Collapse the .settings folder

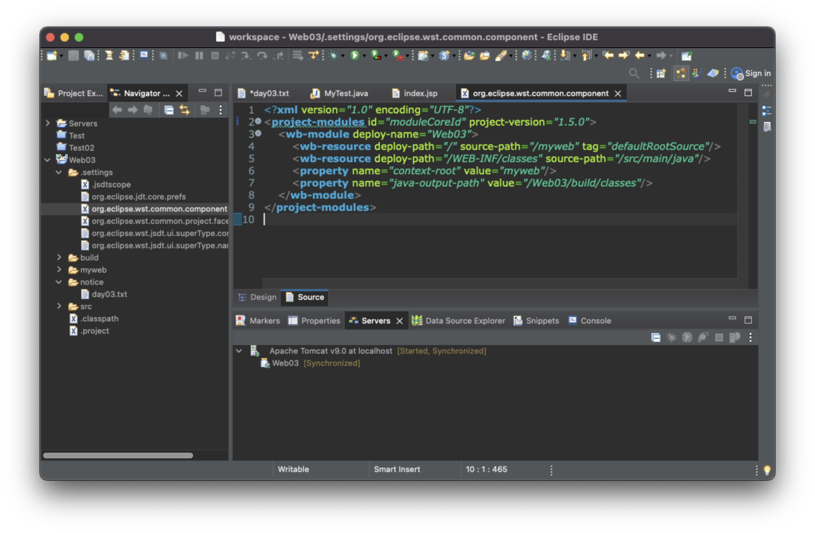tap(59, 172)
